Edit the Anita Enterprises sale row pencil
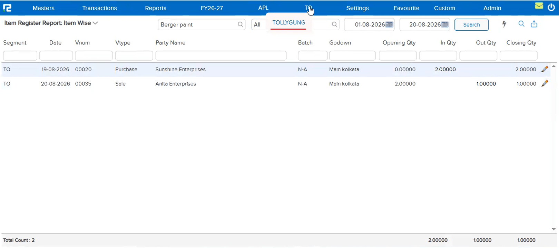Viewport: 559px width, 248px height. tap(545, 83)
